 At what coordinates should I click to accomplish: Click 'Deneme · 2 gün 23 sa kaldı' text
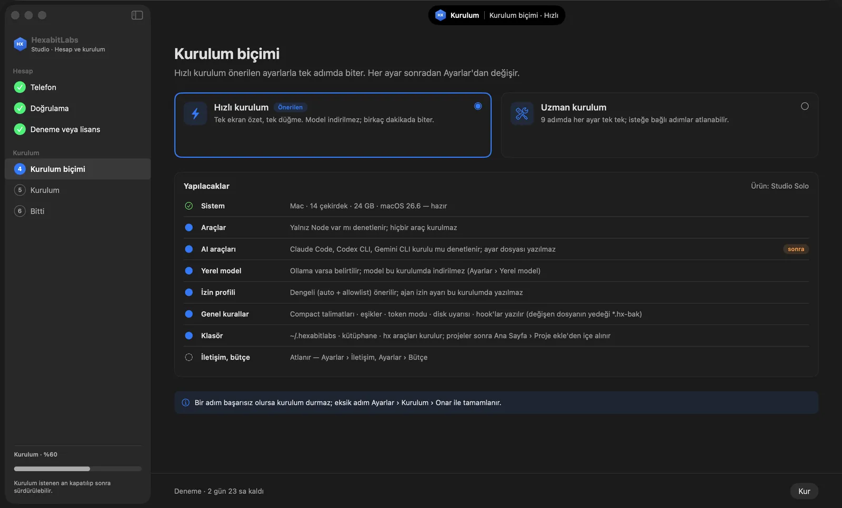(219, 491)
